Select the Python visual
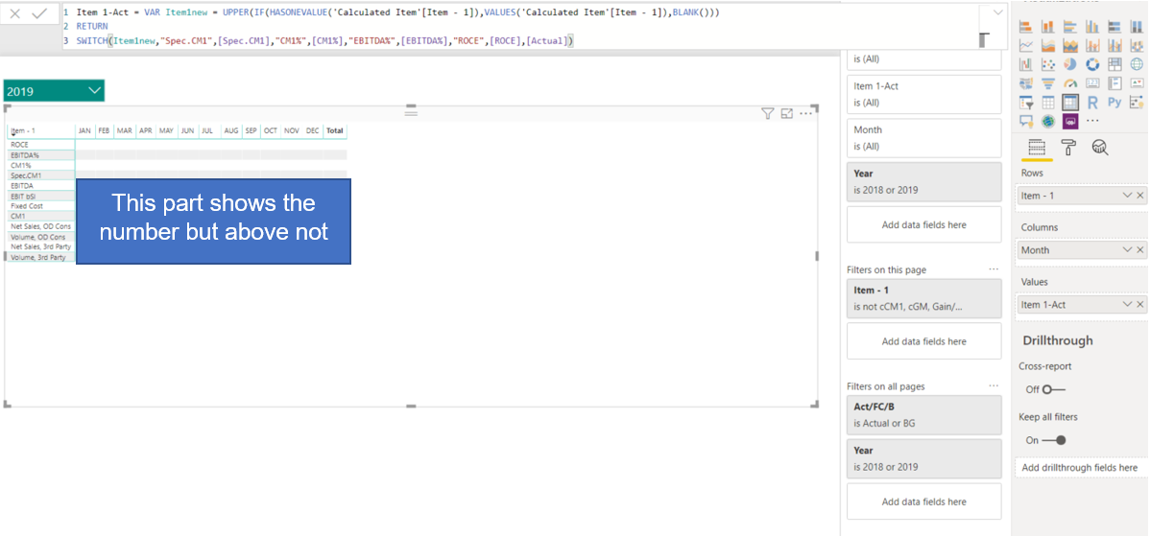This screenshot has width=1150, height=536. (x=1114, y=103)
